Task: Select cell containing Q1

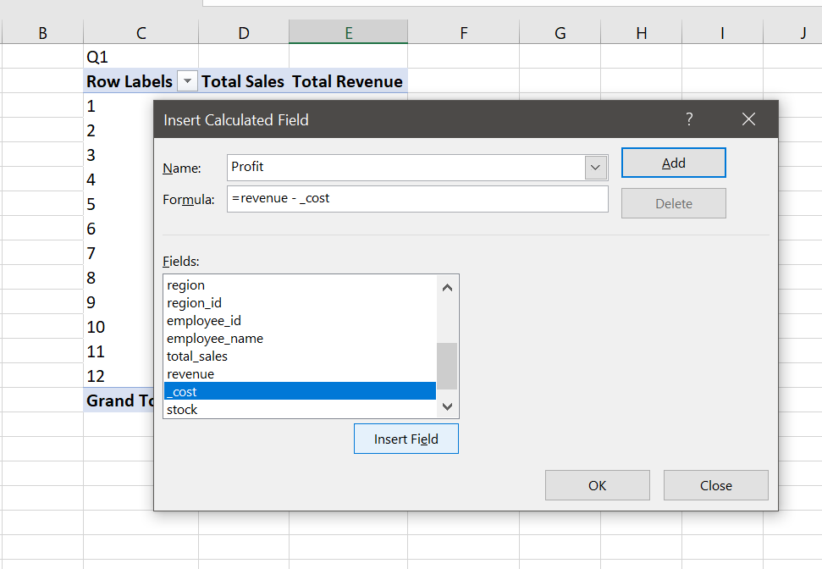Action: (141, 58)
